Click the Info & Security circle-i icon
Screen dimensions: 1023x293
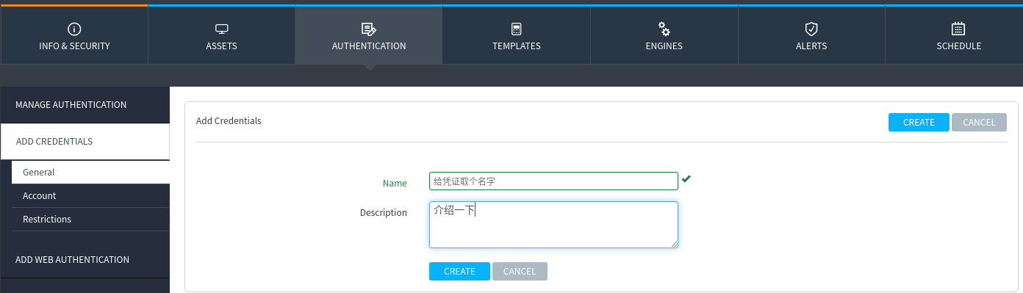74,29
